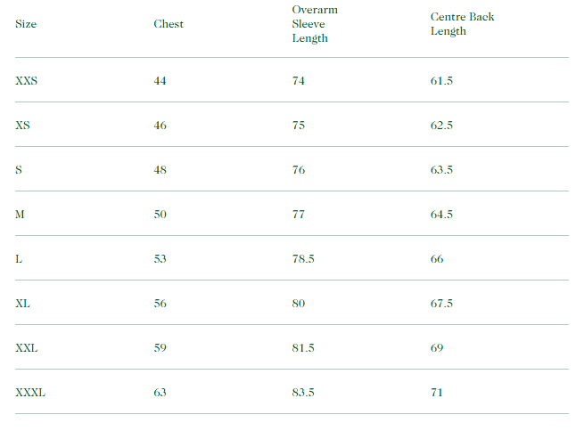The width and height of the screenshot is (584, 431).
Task: Select centre back length value 67.5
Action: click(x=442, y=304)
